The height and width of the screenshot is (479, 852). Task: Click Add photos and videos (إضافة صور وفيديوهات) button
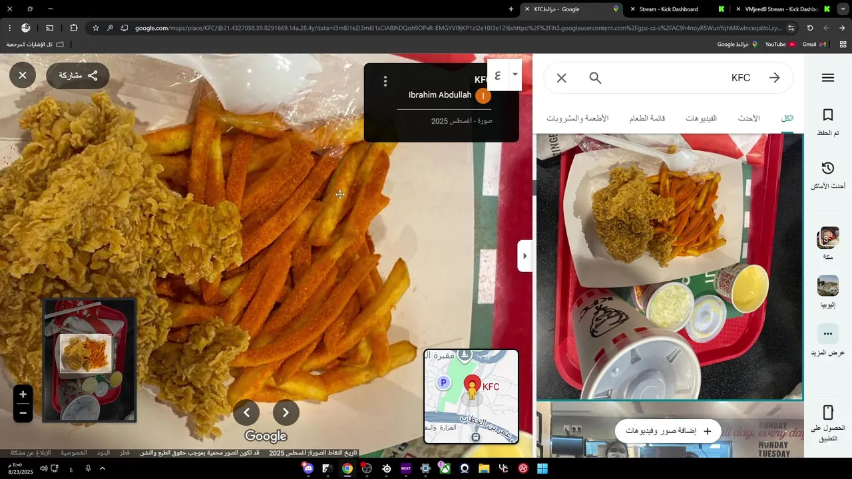(x=668, y=431)
